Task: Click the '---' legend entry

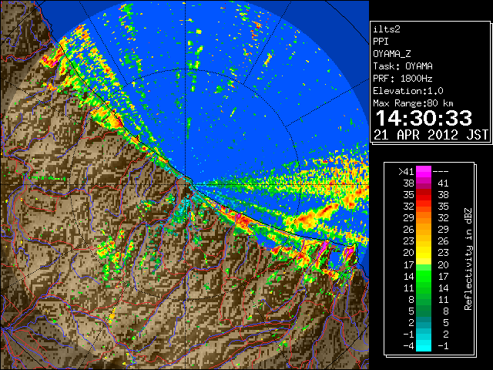Action: pos(441,172)
